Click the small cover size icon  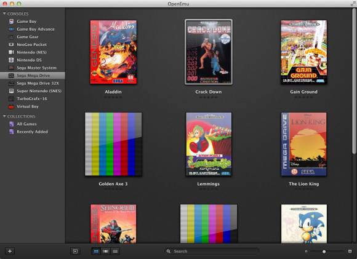coord(307,252)
